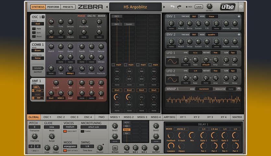The image size is (271, 156).
Task: Click the VCF5 slot in the FX grid
Action: click(x=126, y=122)
